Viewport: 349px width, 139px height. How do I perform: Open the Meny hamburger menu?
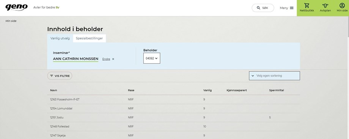[287, 8]
